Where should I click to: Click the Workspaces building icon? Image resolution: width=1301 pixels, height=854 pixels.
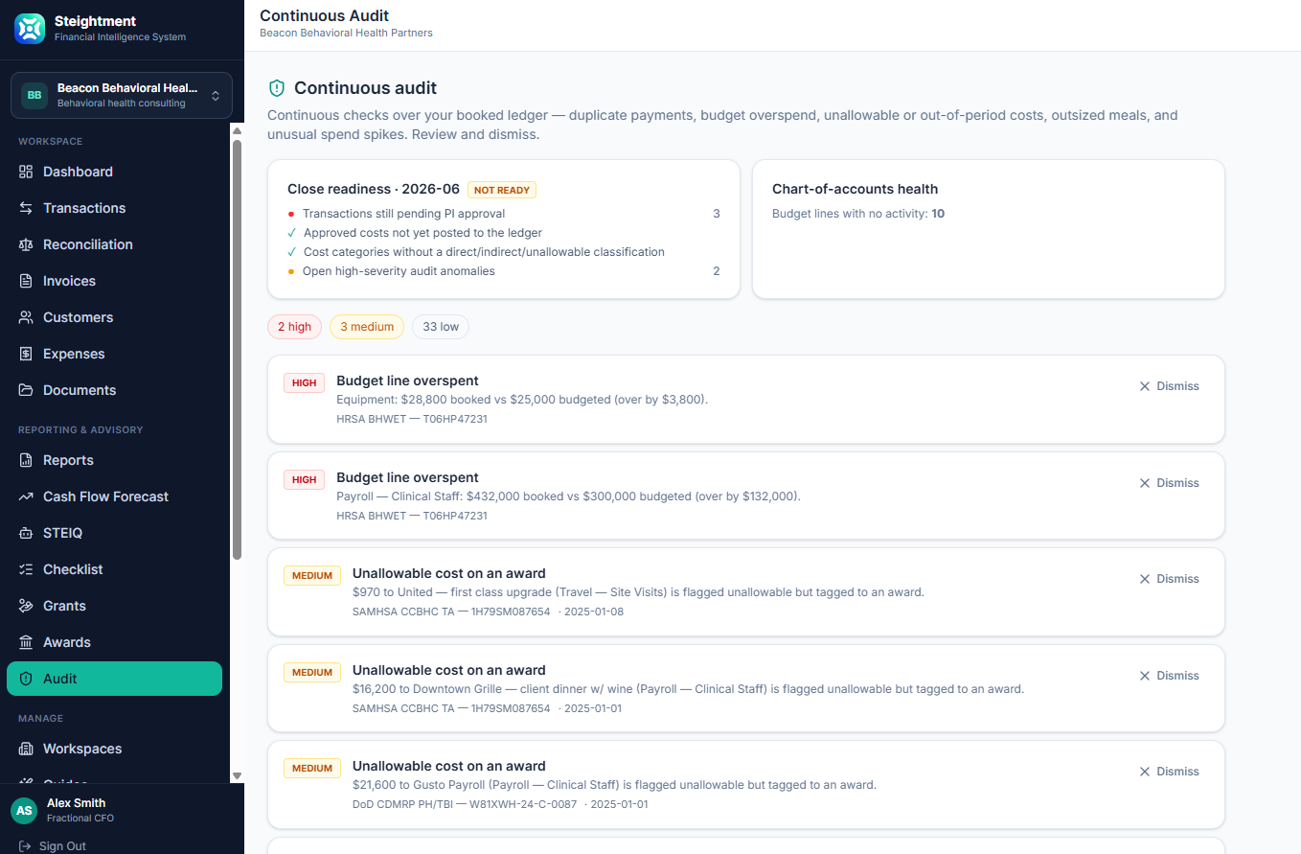pos(26,749)
